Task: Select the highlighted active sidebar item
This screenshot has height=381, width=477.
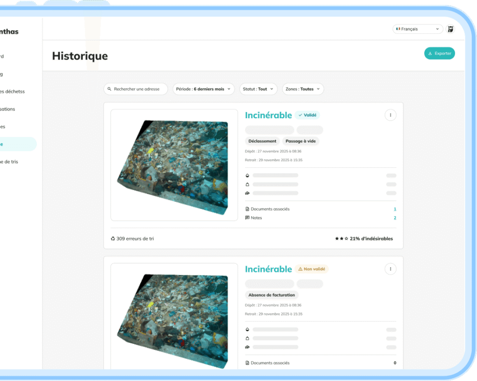Action: 18,144
